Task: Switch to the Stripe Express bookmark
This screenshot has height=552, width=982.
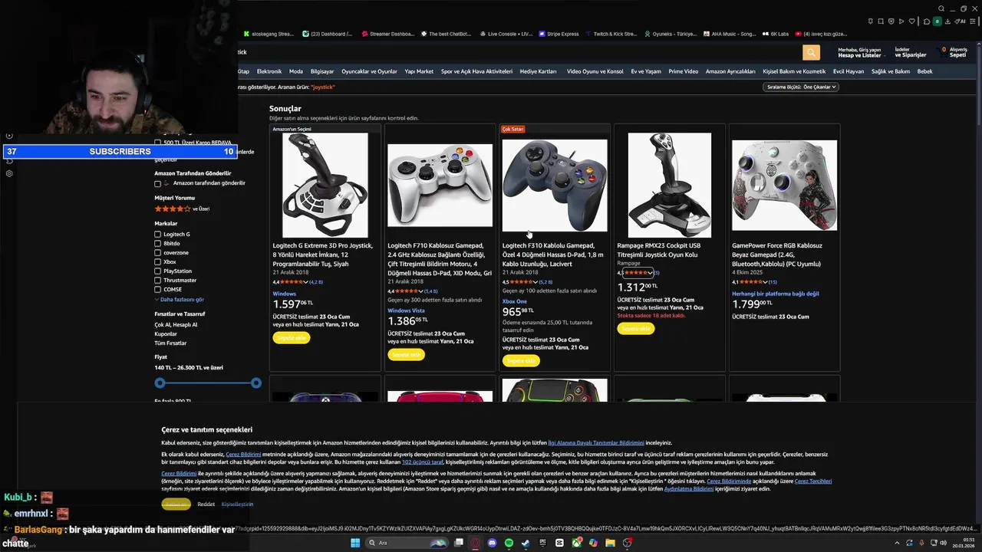Action: pyautogui.click(x=559, y=34)
